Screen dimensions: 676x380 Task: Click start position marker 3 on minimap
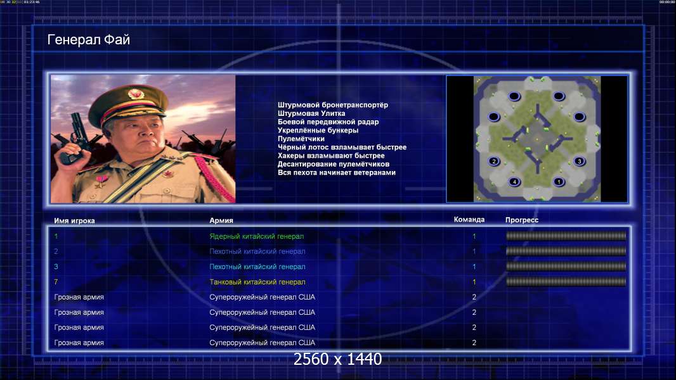point(580,161)
